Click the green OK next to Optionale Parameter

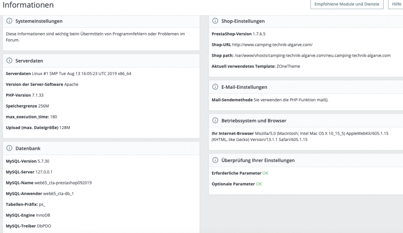[259, 184]
